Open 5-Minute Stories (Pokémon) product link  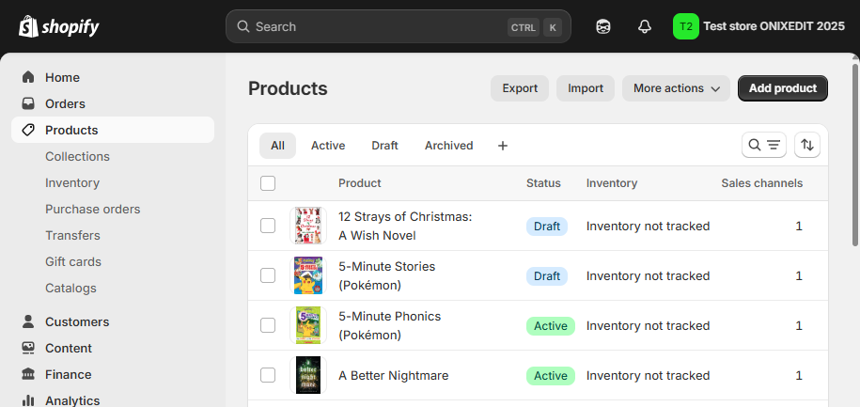(386, 276)
